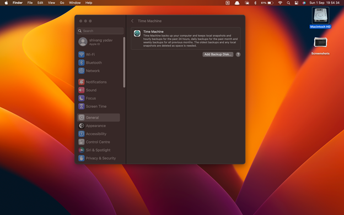Open the Edit menu
Image resolution: width=344 pixels, height=215 pixels.
[40, 3]
